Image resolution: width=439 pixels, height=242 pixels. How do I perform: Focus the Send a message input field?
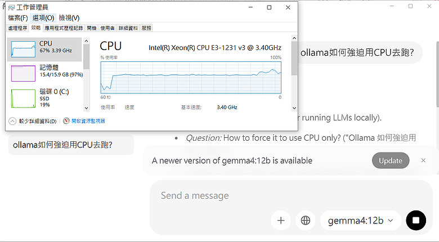coord(291,195)
